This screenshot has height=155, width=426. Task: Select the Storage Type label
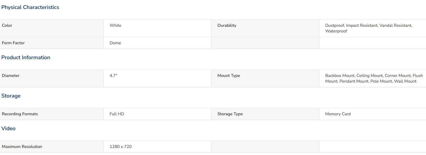tap(230, 114)
